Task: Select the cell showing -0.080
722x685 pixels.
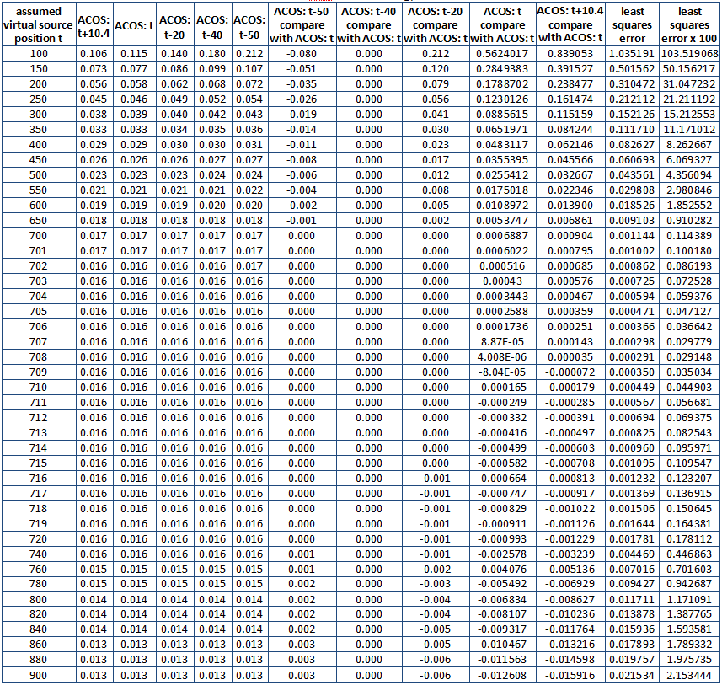Action: 302,53
